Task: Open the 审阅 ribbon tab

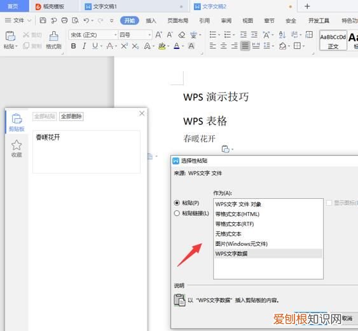Action: click(226, 21)
